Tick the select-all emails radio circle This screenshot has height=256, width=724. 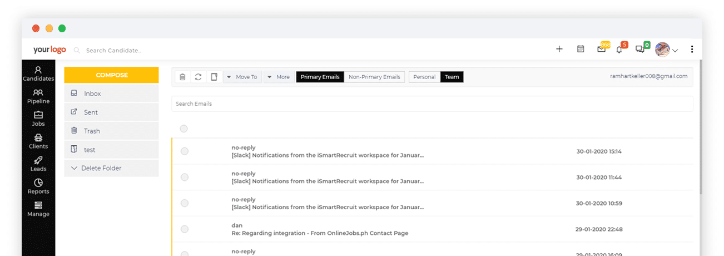click(184, 129)
